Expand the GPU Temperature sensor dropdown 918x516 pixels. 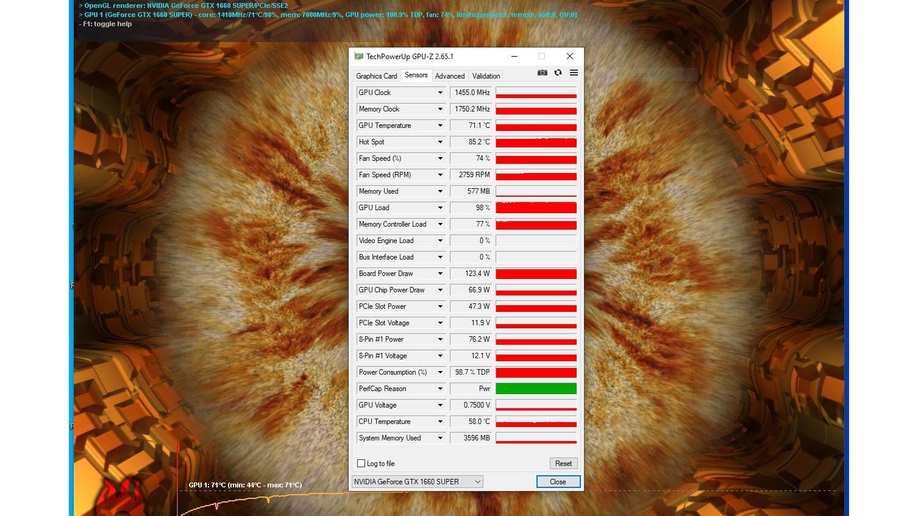click(440, 125)
